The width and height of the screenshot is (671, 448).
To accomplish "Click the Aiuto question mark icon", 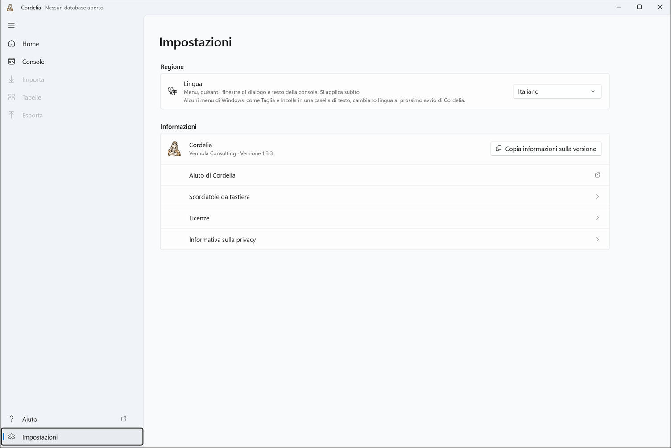I will (x=12, y=419).
